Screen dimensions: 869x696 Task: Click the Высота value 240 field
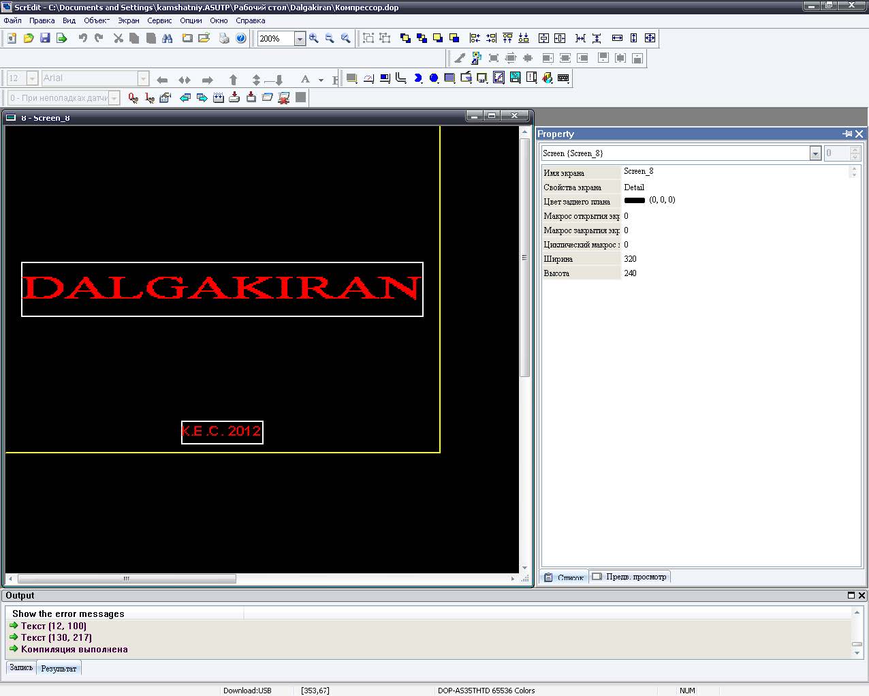[x=736, y=273]
